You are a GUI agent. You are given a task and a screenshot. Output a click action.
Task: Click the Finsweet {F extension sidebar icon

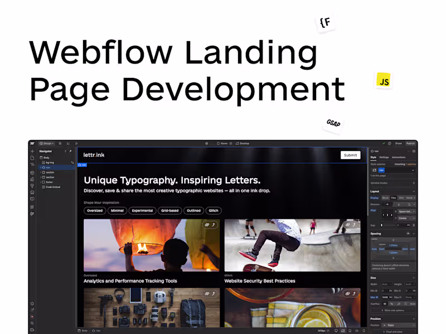pos(32,214)
